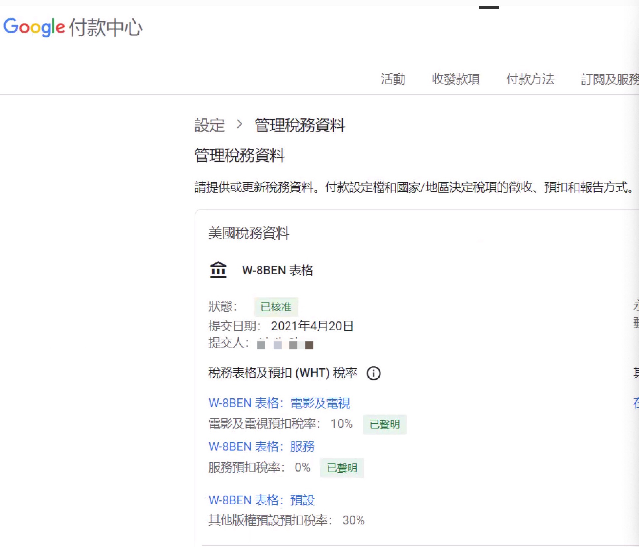Click the W-8BEN 表格 form heading
The width and height of the screenshot is (639, 547).
[278, 270]
